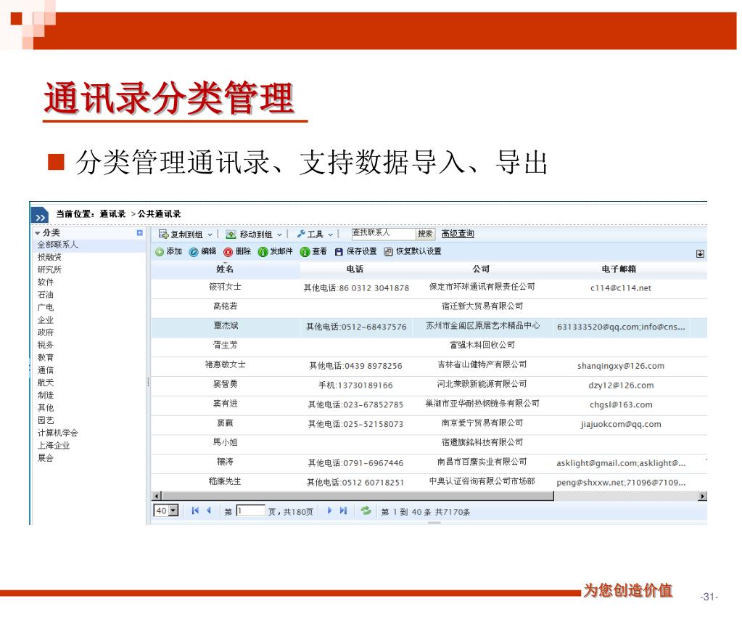Viewport: 742px width, 620px height.
Task: Sort by the 公司 column header
Action: point(482,269)
